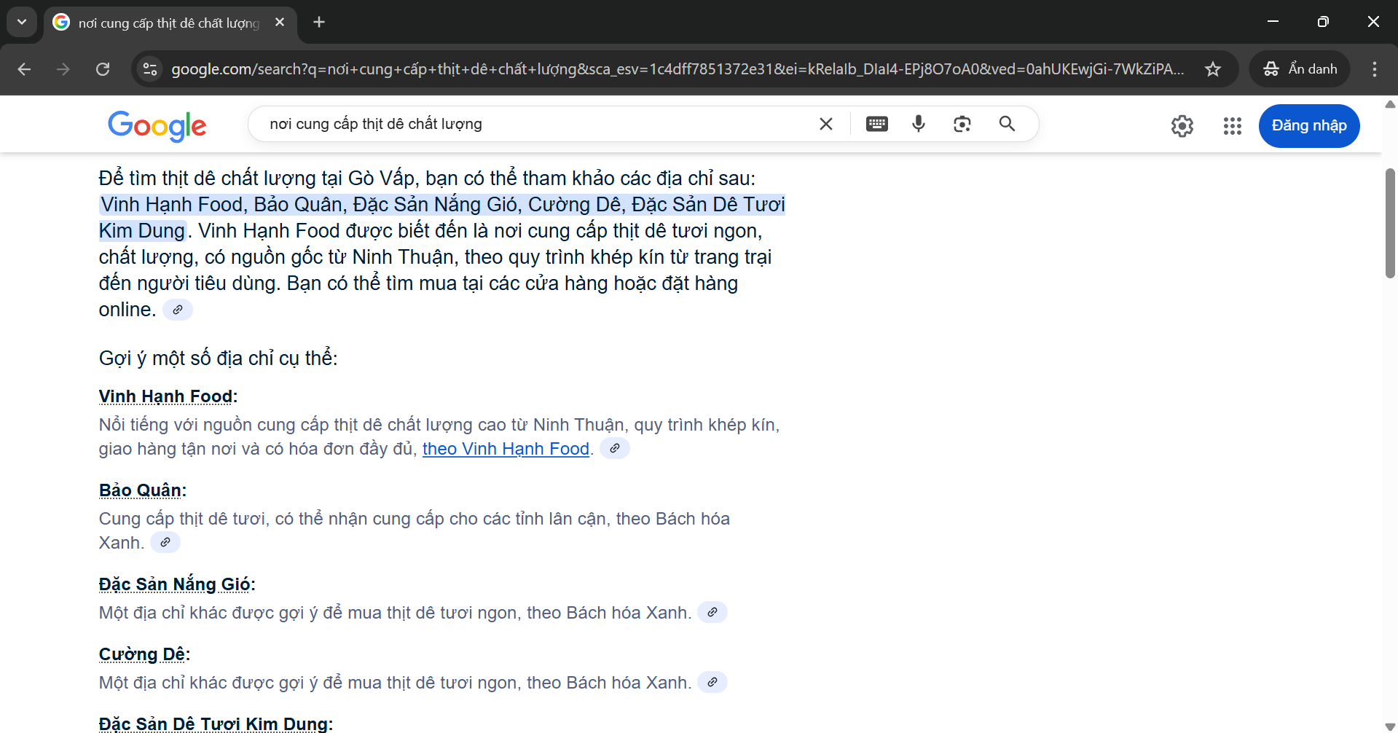Open a new browser tab
The width and height of the screenshot is (1398, 733).
pos(319,22)
